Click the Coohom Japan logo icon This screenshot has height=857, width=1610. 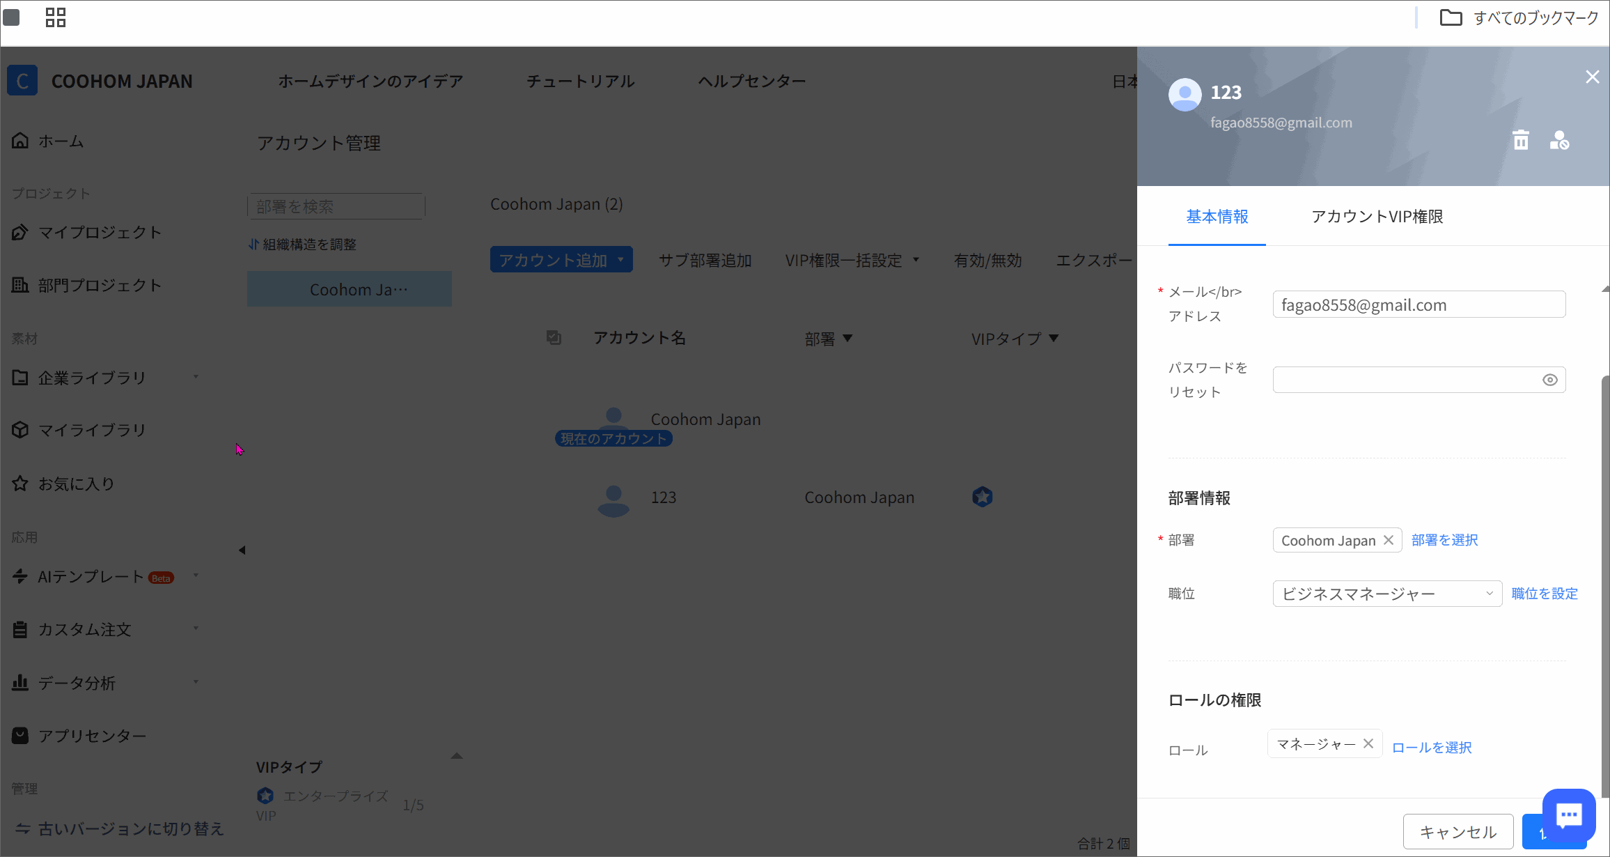click(x=22, y=81)
